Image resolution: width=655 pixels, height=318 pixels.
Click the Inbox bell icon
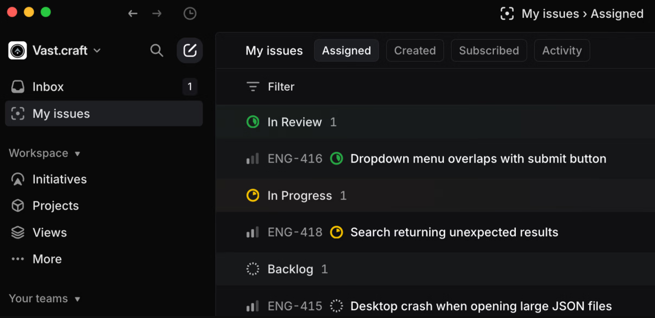[17, 87]
